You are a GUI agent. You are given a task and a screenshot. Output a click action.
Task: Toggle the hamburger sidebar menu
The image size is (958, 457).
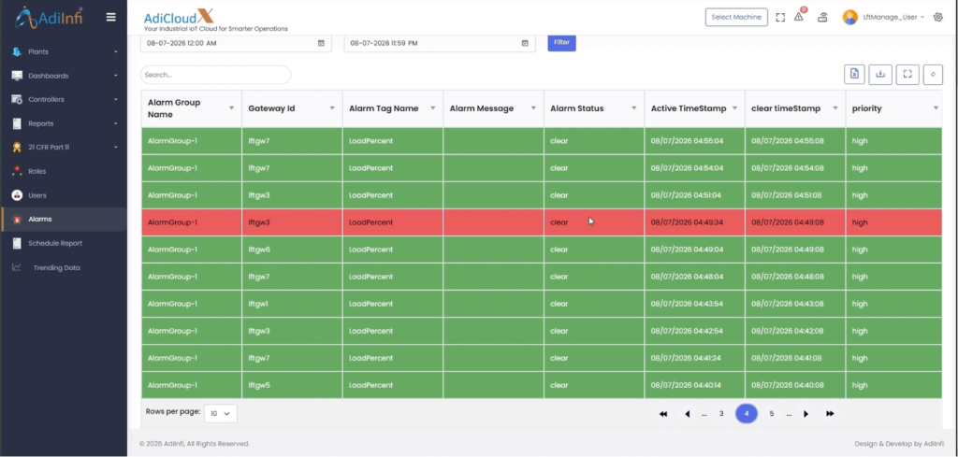(110, 17)
